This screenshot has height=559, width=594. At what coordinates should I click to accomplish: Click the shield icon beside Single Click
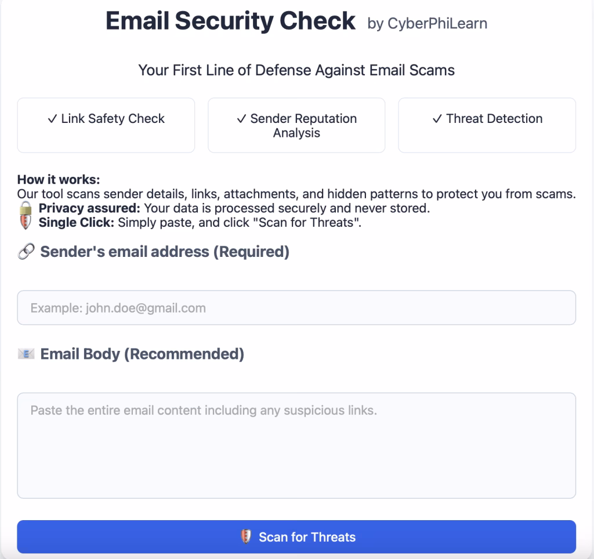point(26,222)
